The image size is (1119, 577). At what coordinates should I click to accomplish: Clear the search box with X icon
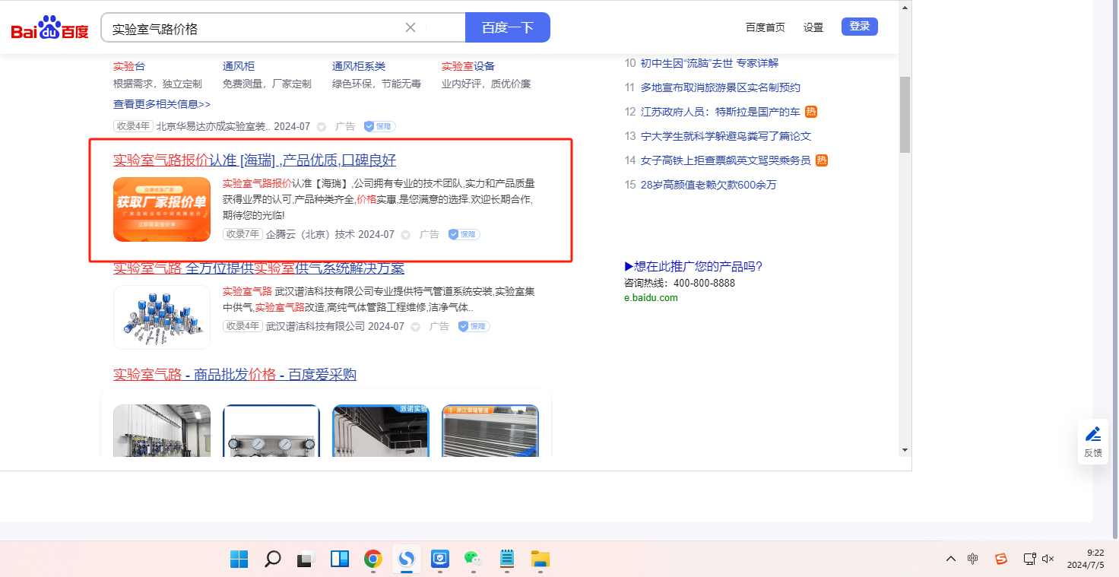coord(411,28)
